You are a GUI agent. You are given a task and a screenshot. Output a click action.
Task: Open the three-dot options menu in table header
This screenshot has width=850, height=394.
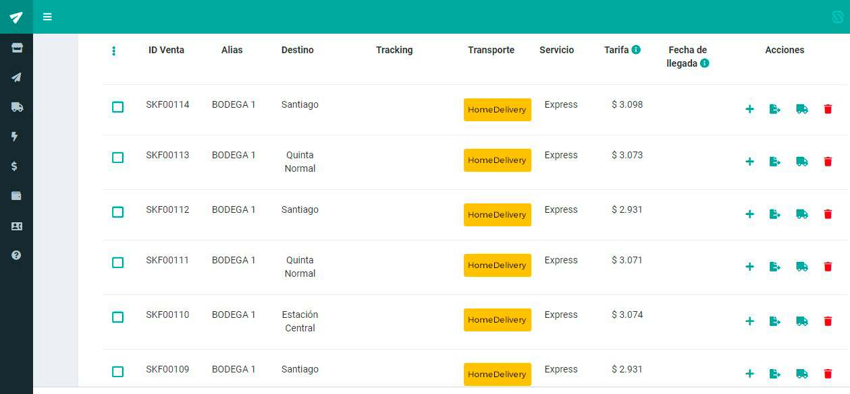click(x=113, y=51)
